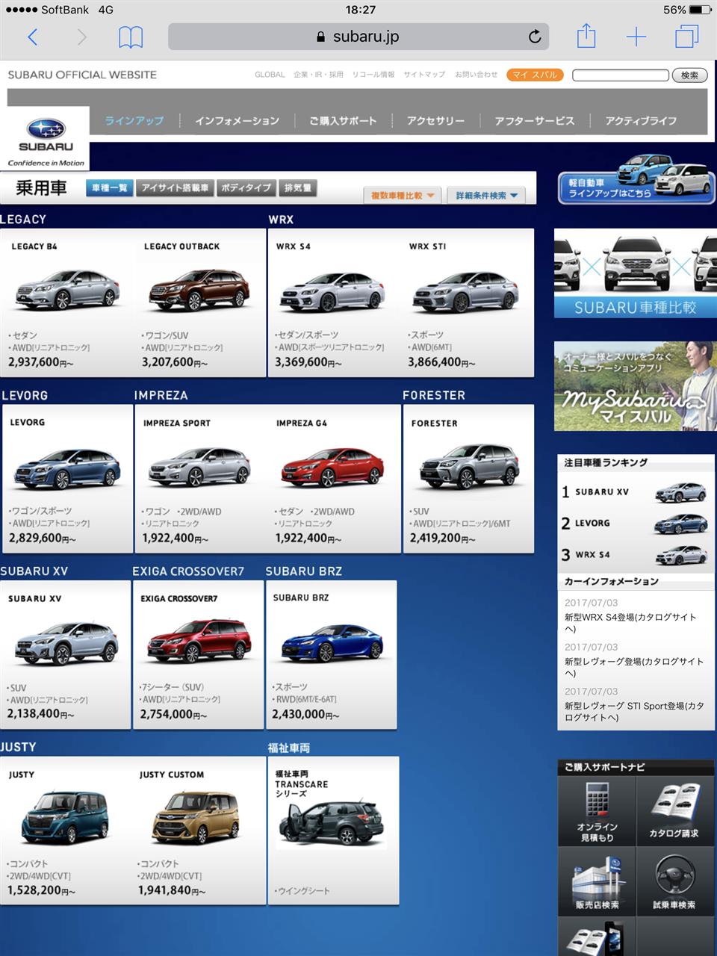Screen dimensions: 717x956
Task: Add a new tab with plus icon
Action: [x=636, y=37]
